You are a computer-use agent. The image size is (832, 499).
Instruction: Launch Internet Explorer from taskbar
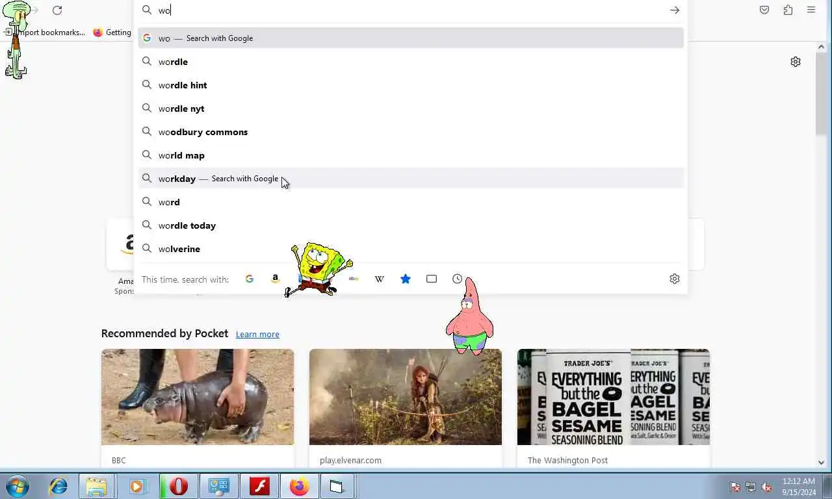pos(58,486)
